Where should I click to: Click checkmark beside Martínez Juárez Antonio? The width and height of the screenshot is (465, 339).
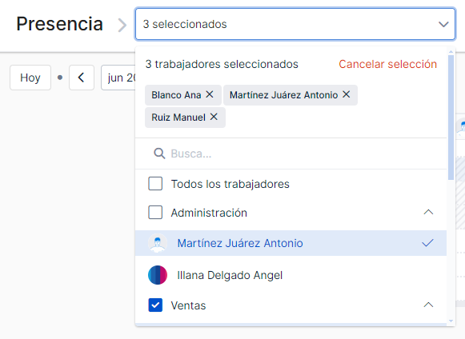point(427,243)
